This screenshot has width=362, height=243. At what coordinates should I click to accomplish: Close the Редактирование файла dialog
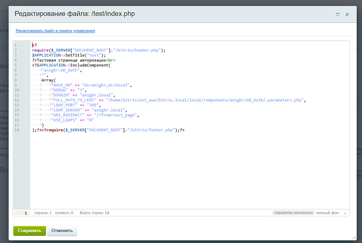click(347, 14)
